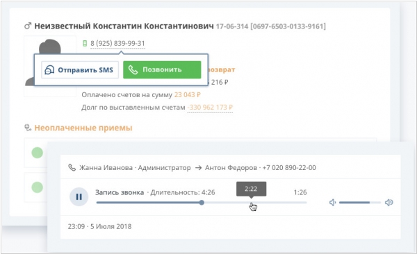Click paid invoices sum 23 043 ₽
Screen dimensions: 417x254
tap(187, 95)
